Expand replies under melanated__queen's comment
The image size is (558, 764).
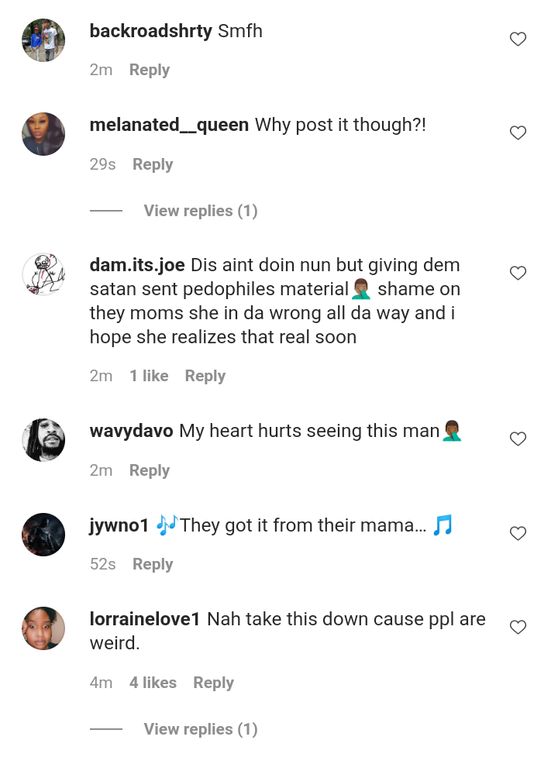tap(200, 211)
